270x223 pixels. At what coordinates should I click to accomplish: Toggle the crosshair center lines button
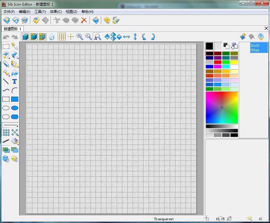[71, 37]
